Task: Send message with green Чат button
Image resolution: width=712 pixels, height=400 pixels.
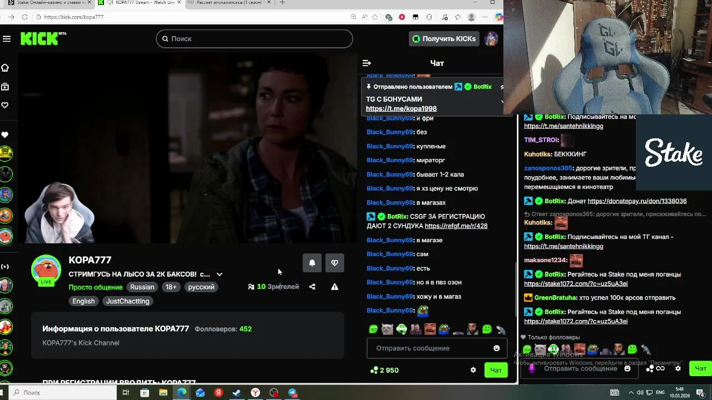Action: pyautogui.click(x=496, y=370)
